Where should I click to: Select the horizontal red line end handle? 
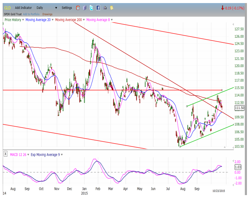pyautogui.click(x=222, y=90)
